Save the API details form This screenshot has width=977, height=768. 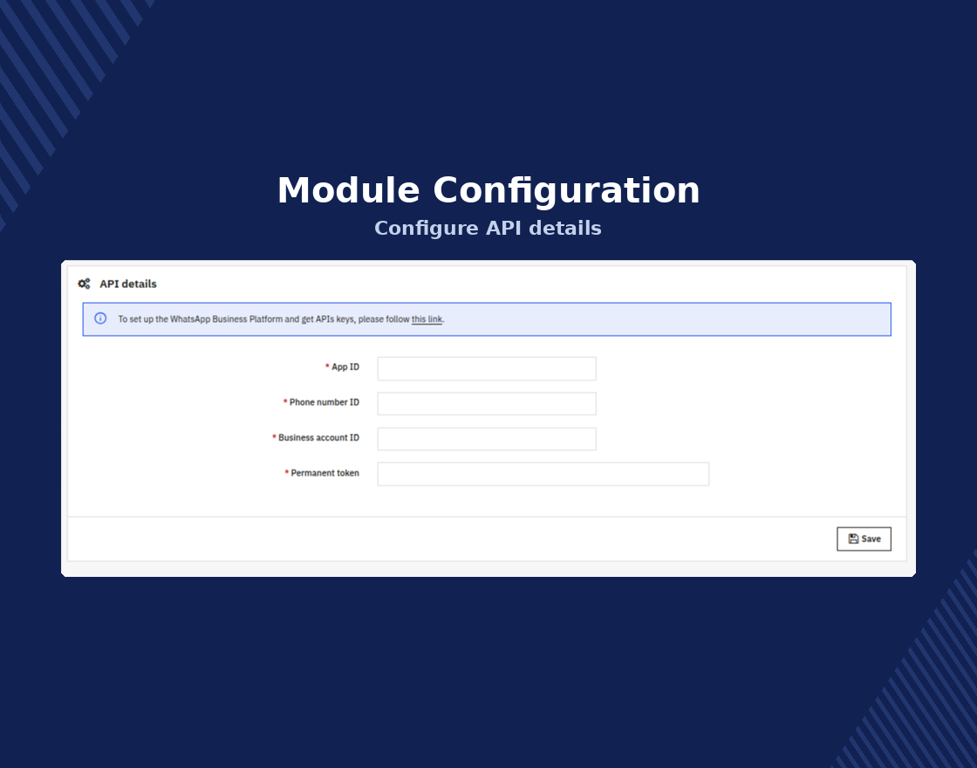click(864, 539)
